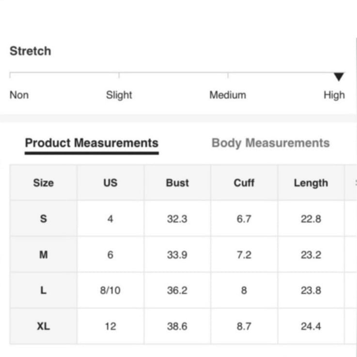The image size is (357, 357).
Task: Switch to Body Measurements tab
Action: [270, 143]
